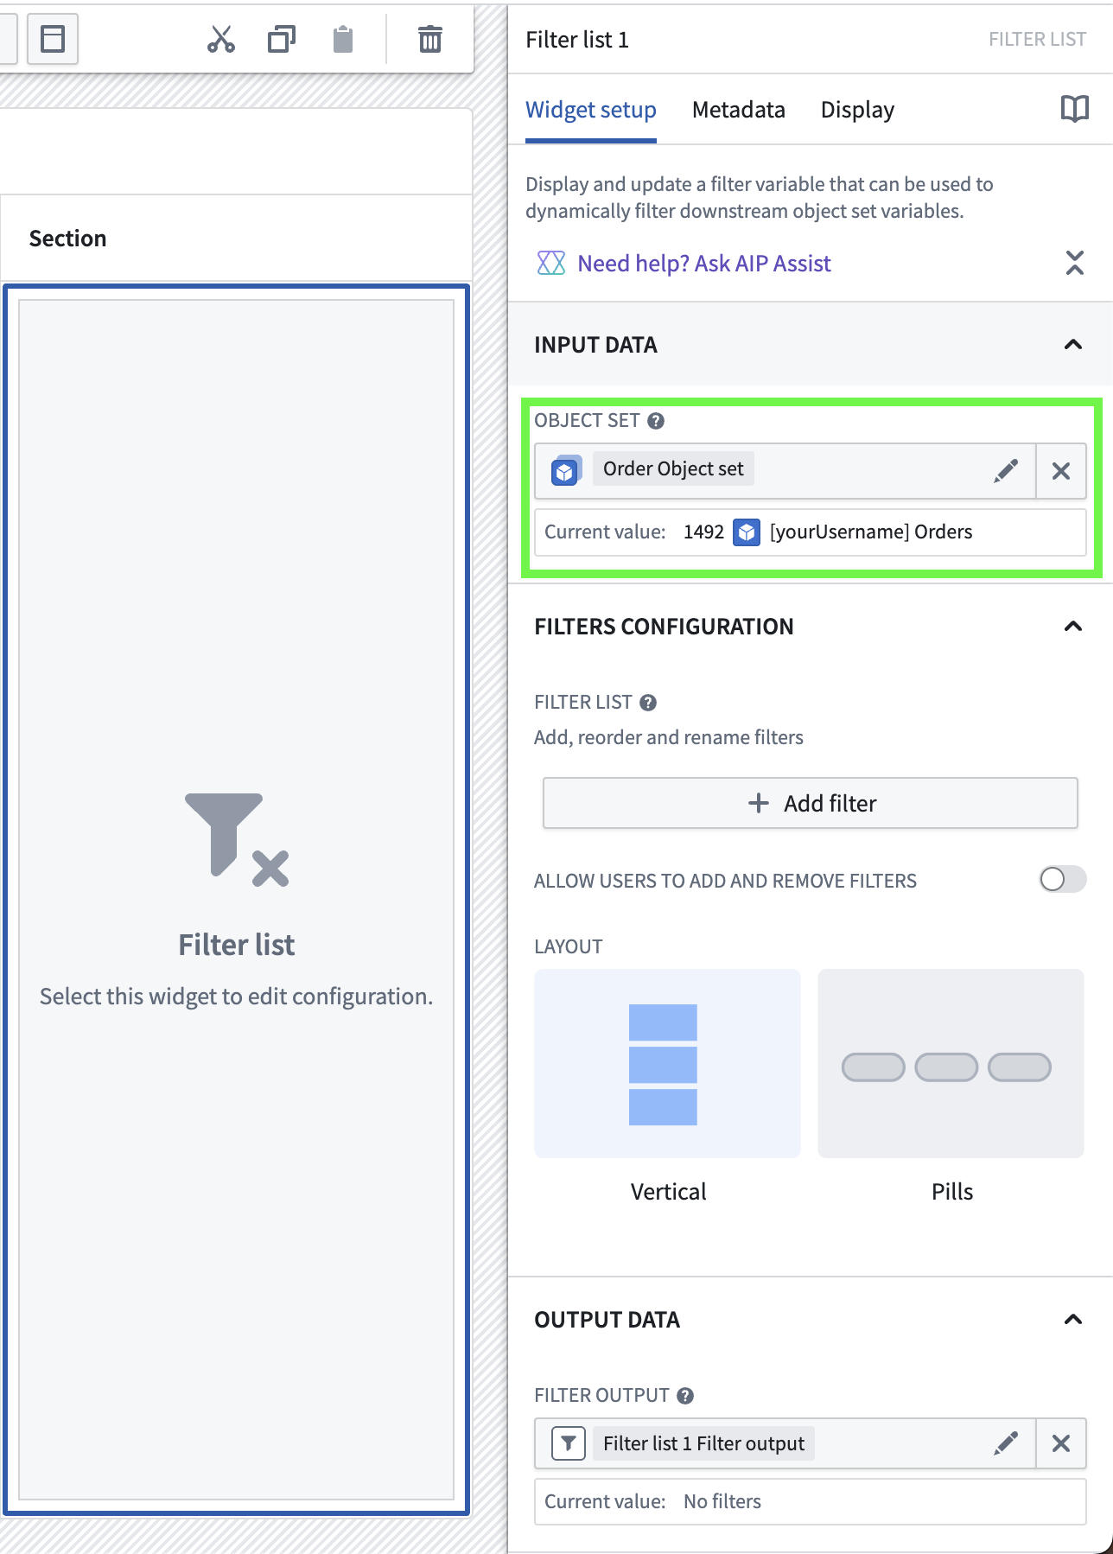Click the cut scissors icon in toolbar

click(221, 40)
